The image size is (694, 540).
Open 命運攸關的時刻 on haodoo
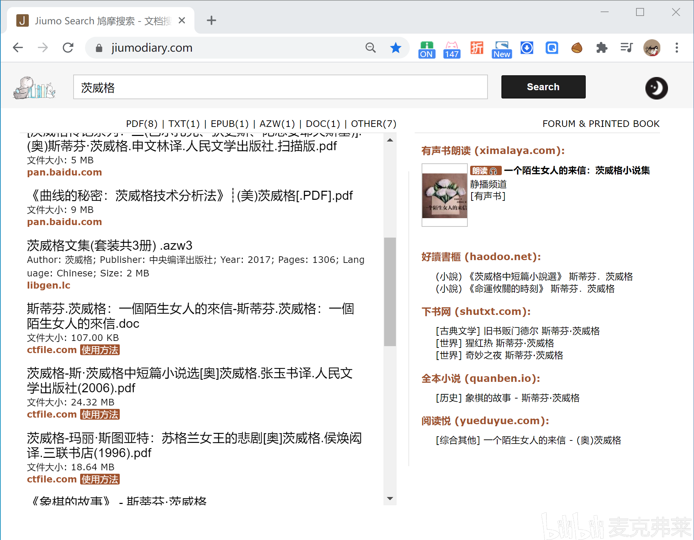coord(525,289)
